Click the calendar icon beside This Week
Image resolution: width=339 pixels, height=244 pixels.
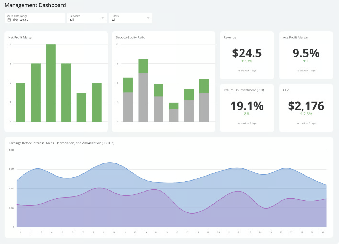click(9, 20)
